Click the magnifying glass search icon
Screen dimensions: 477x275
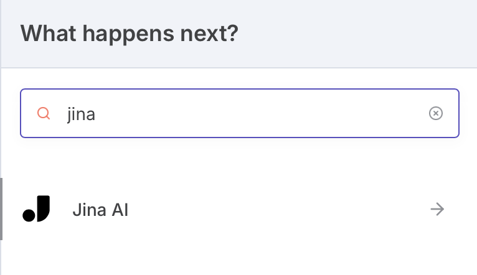coord(44,113)
